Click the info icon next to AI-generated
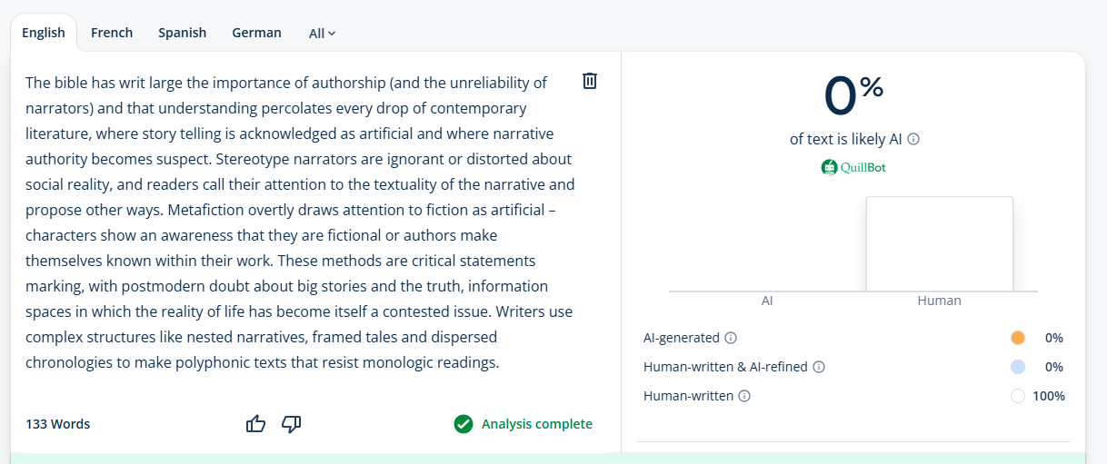The width and height of the screenshot is (1107, 464). pos(731,338)
